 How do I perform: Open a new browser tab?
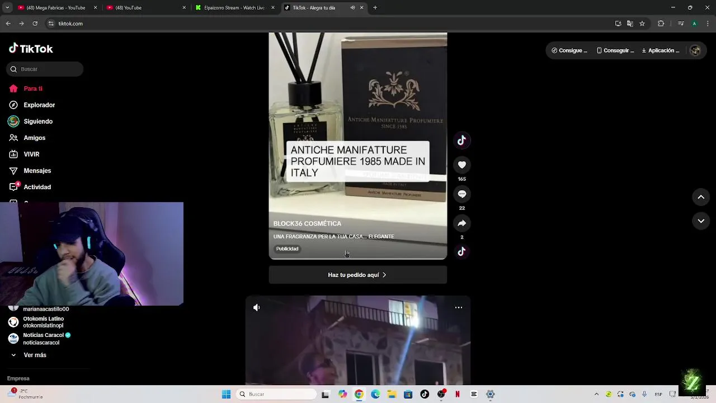[x=375, y=8]
